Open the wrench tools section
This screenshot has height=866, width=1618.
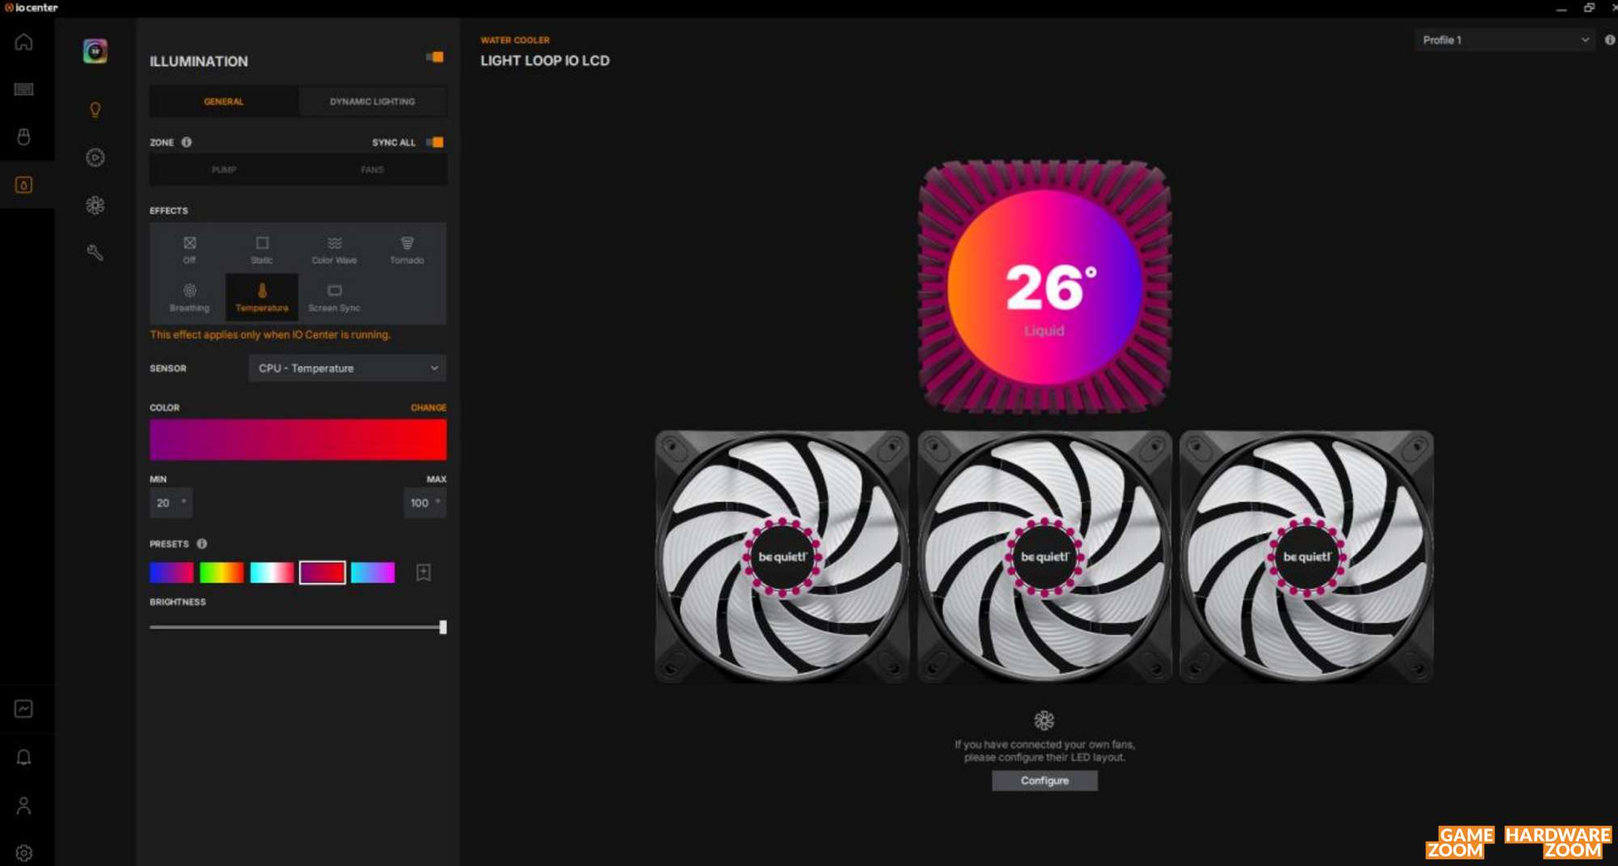[x=95, y=252]
